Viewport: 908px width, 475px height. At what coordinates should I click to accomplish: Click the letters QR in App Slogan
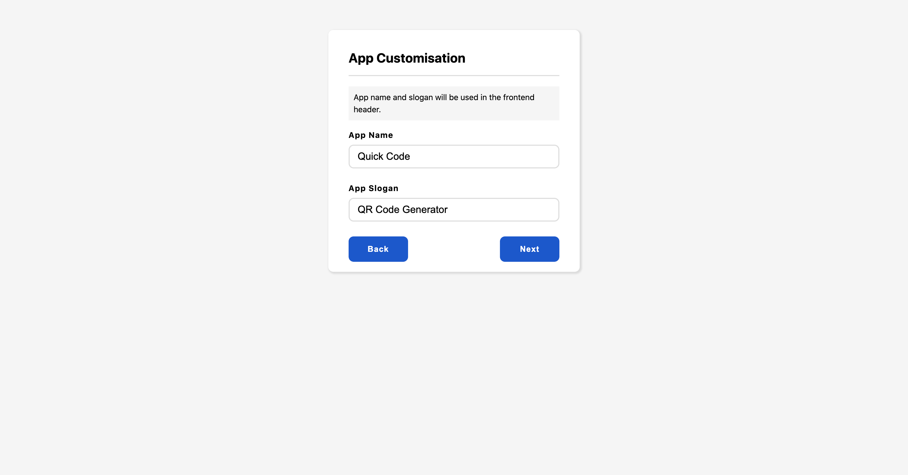(365, 209)
